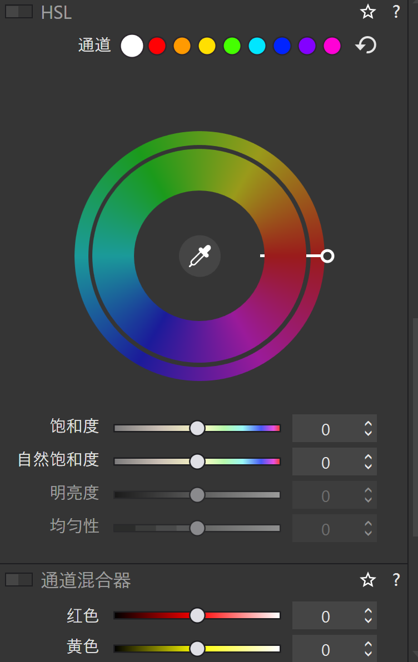
Task: Click the HSL panel title
Action: (x=56, y=12)
